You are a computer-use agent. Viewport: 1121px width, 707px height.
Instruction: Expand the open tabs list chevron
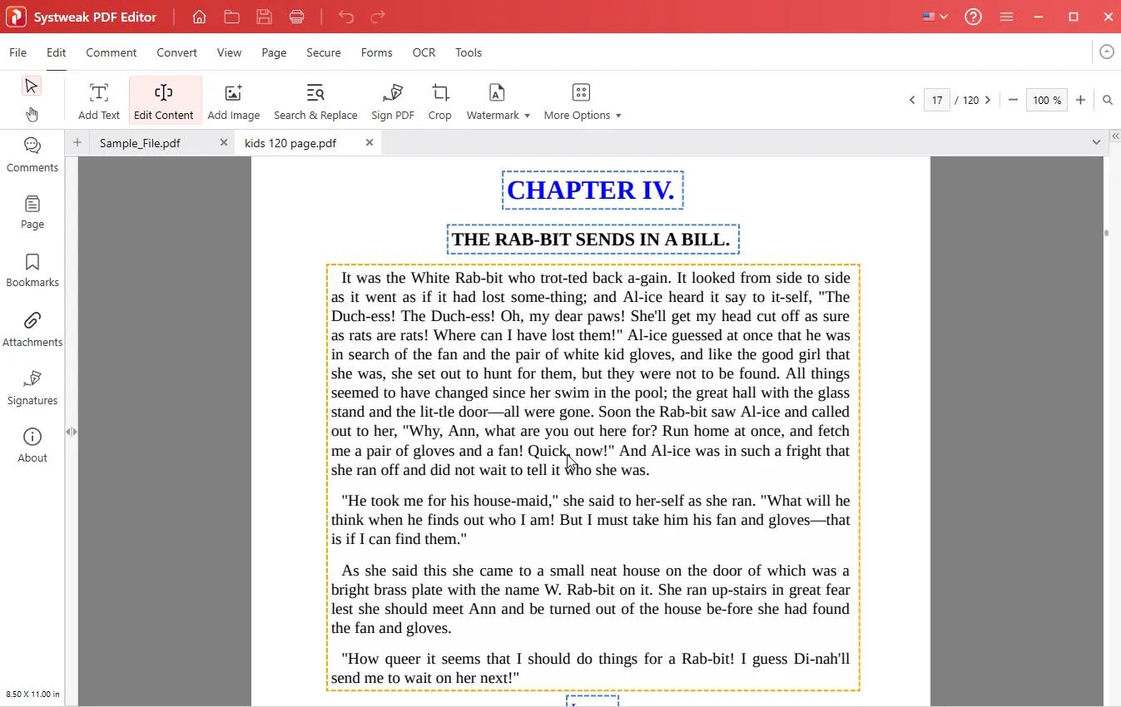(x=1096, y=142)
